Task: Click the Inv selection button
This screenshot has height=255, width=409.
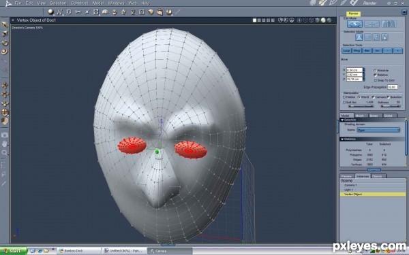Action: point(377,51)
